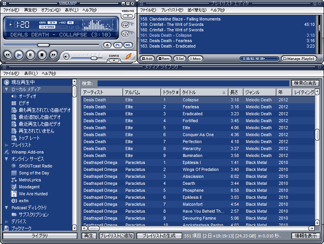Image resolution: width=324 pixels, height=244 pixels.
Task: Open MetroLyrics service
Action: pyautogui.click(x=30, y=180)
